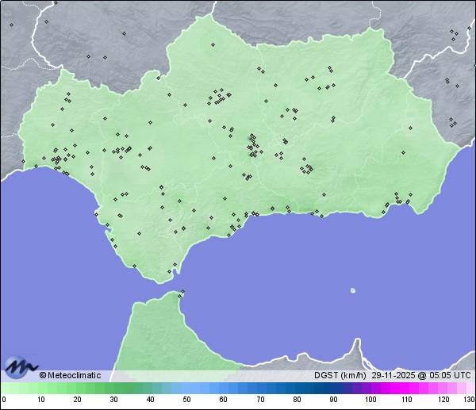Pick the 60 km/h blue scale segment
This screenshot has width=476, height=410.
(x=223, y=389)
